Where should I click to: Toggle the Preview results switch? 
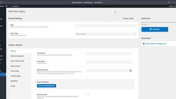pos(136,18)
